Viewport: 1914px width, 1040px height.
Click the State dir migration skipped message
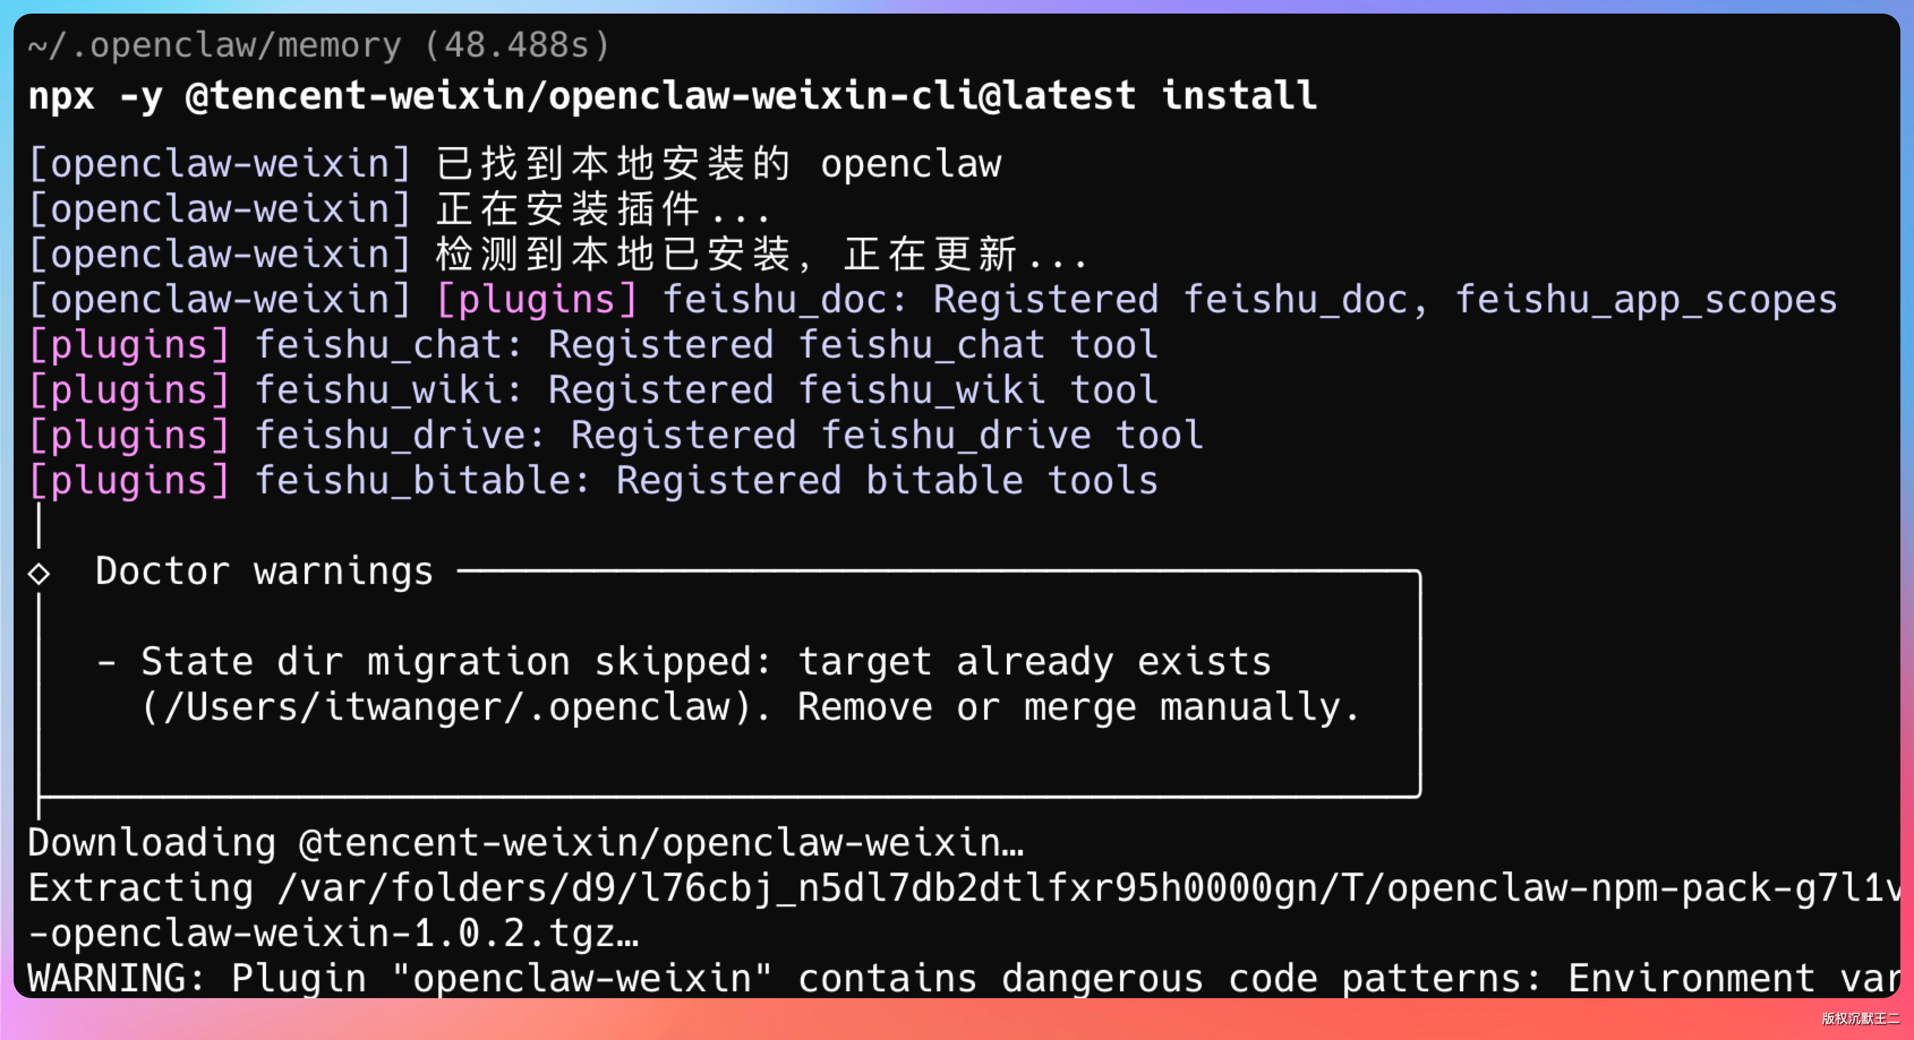click(706, 661)
